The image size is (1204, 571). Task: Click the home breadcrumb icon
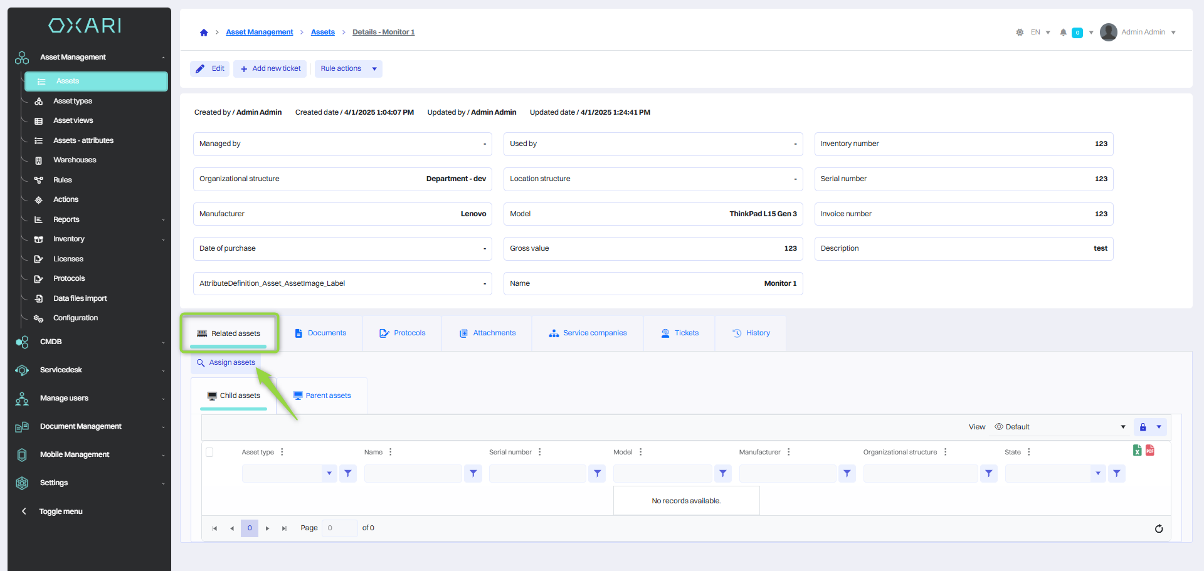pyautogui.click(x=204, y=33)
